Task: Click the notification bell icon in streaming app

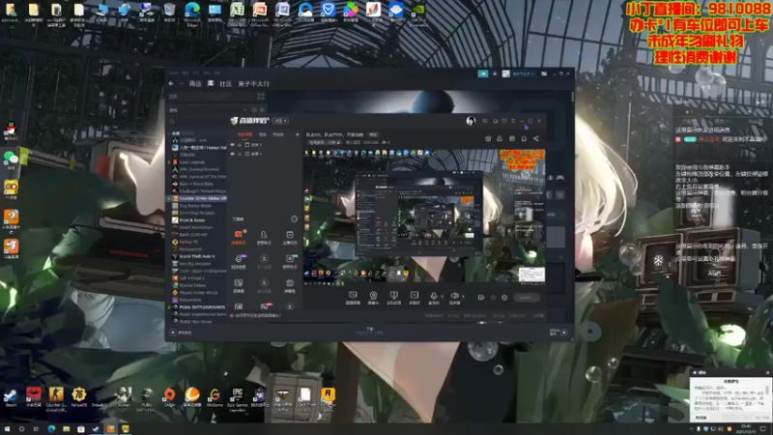Action: coord(524,138)
